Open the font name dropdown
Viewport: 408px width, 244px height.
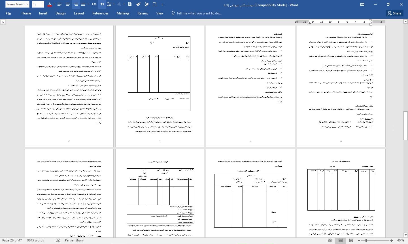27,4
